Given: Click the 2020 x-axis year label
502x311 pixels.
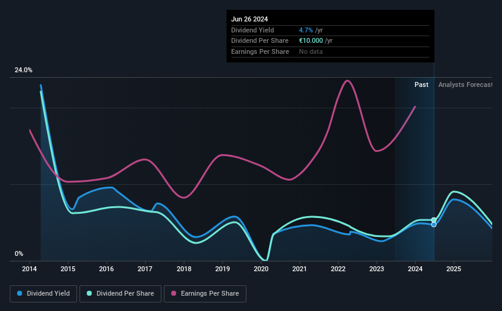Looking at the screenshot, I should click(x=261, y=269).
